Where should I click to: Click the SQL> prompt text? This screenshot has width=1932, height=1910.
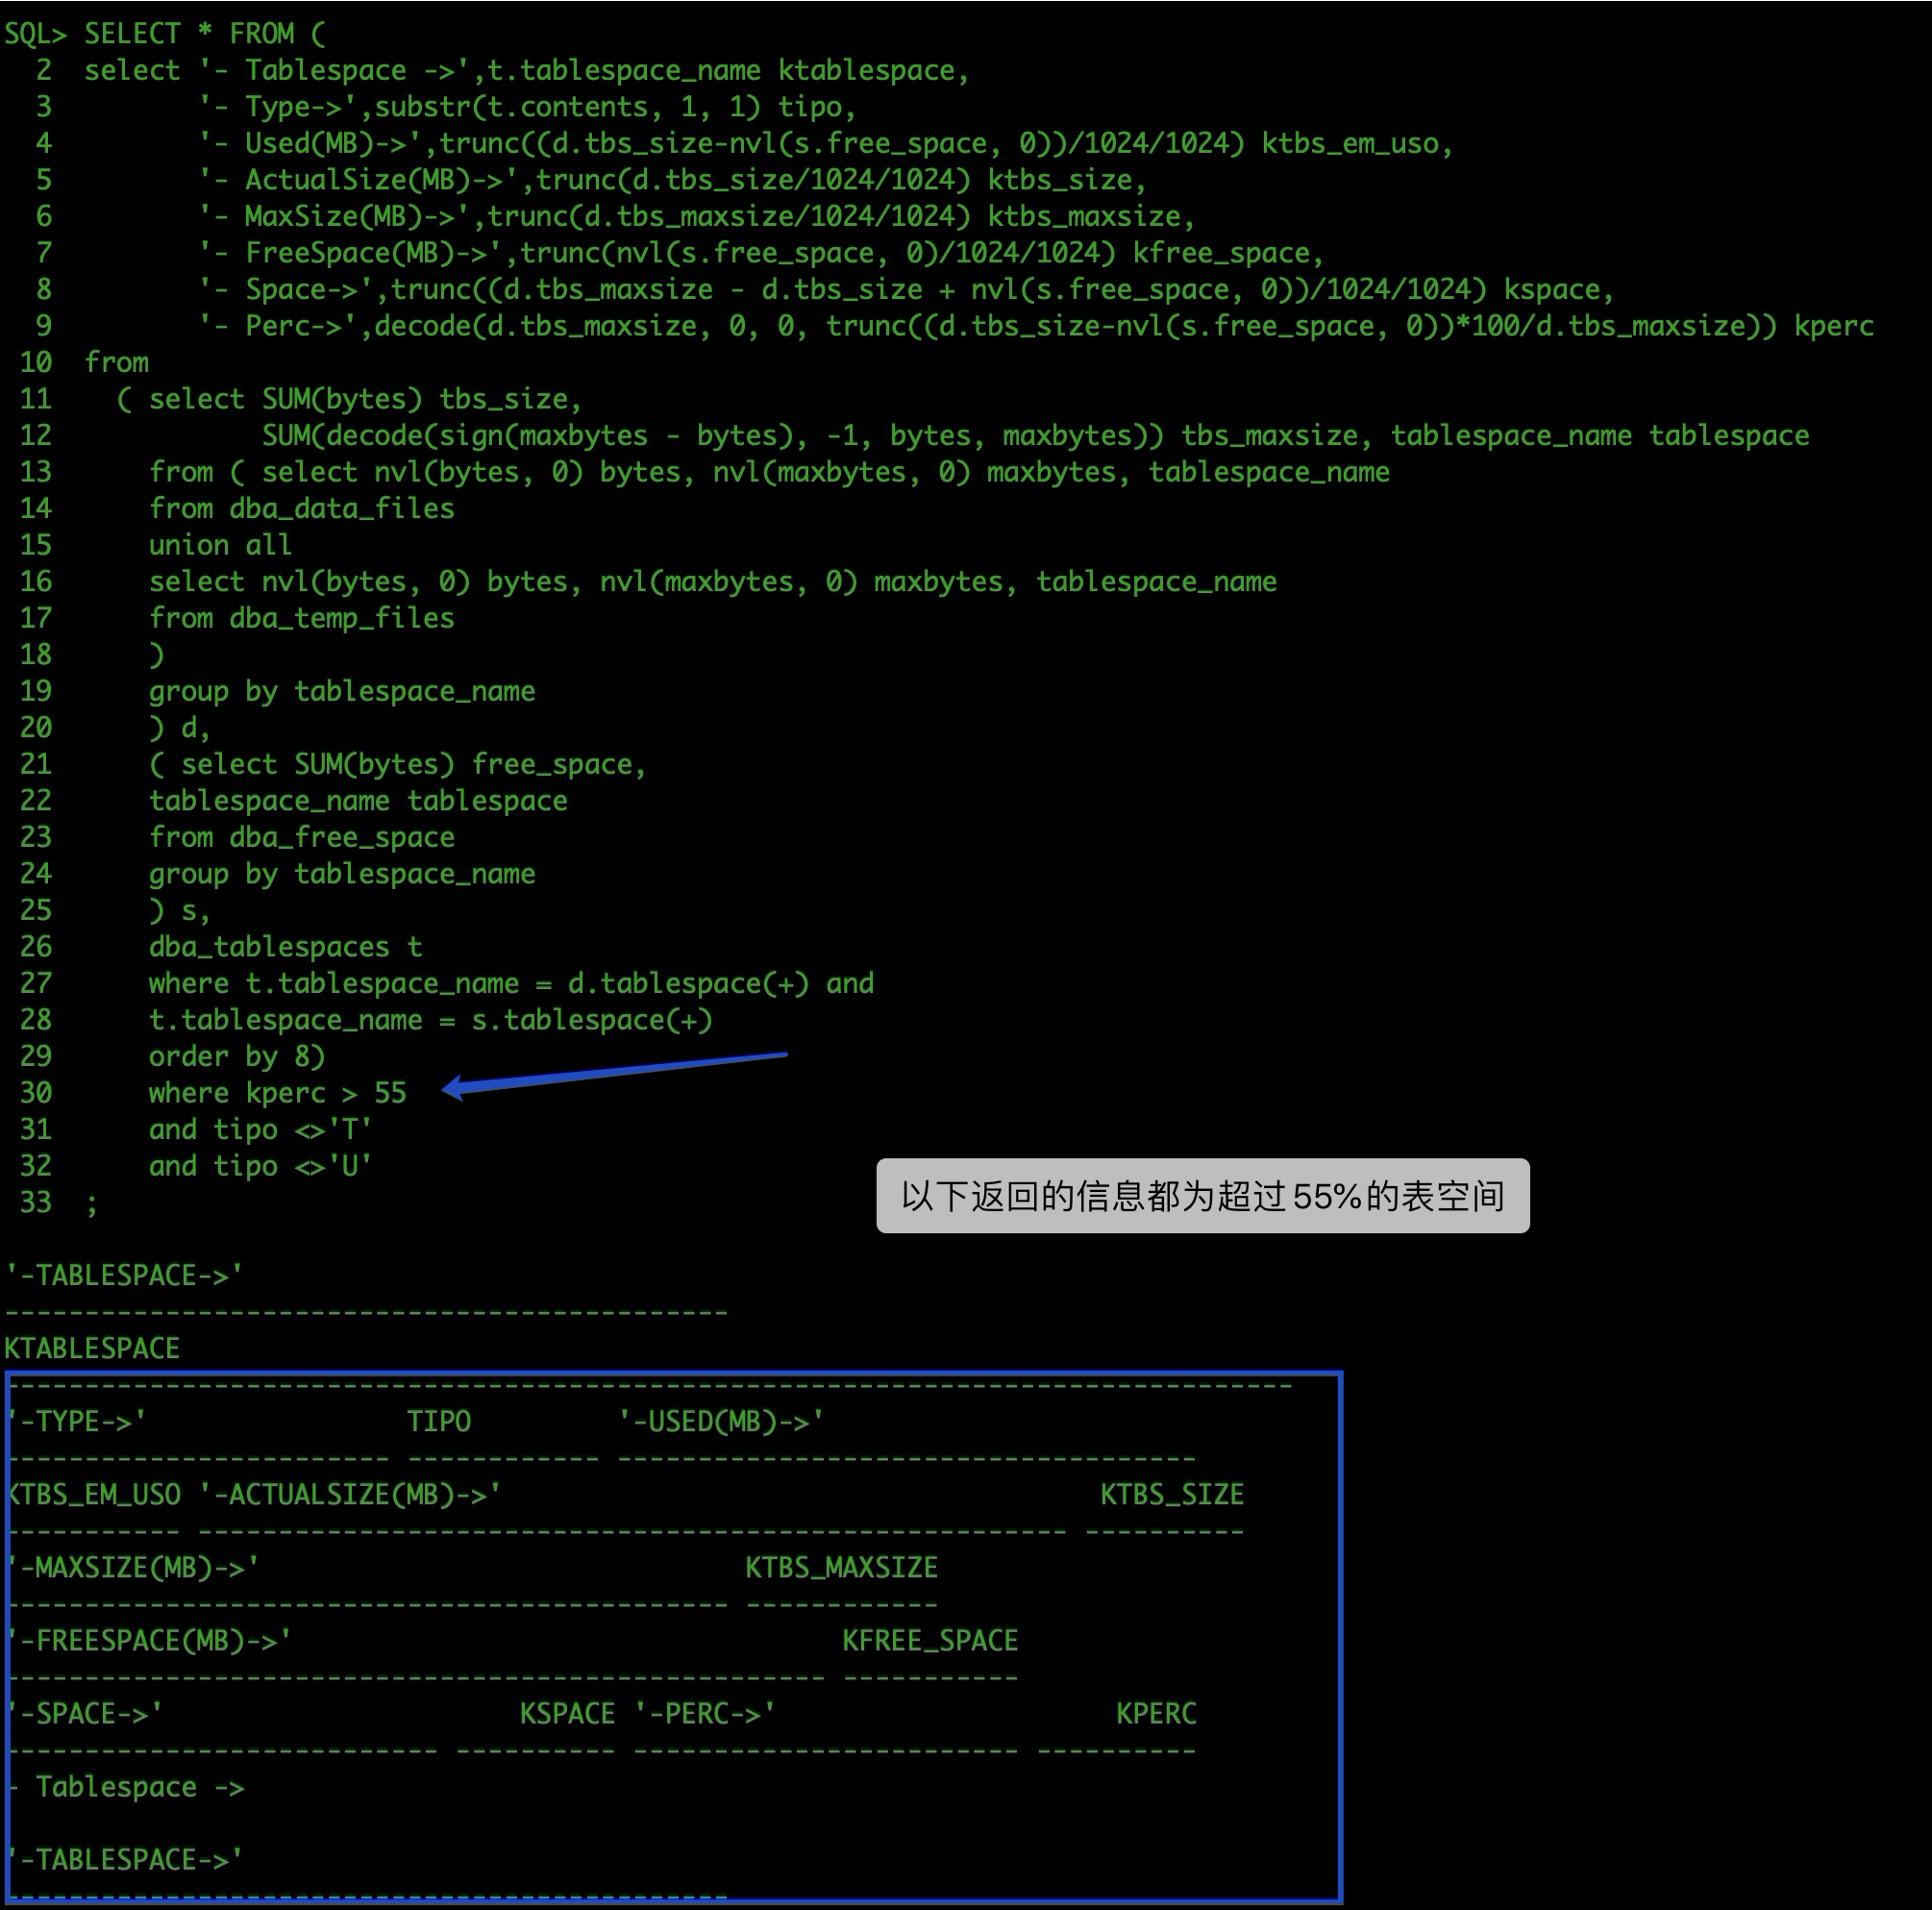point(36,34)
